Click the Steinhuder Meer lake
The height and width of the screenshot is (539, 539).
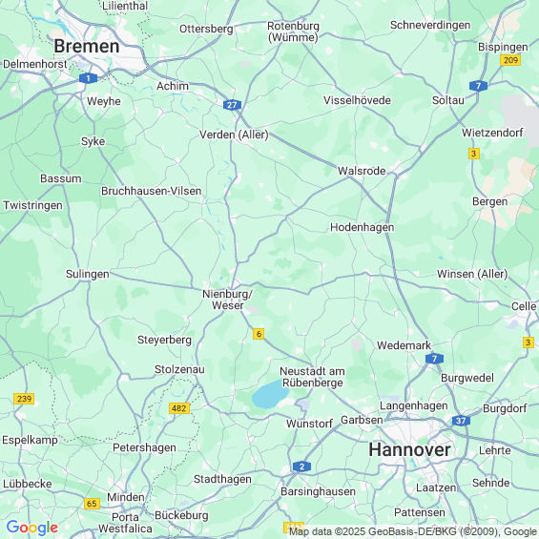click(x=270, y=394)
